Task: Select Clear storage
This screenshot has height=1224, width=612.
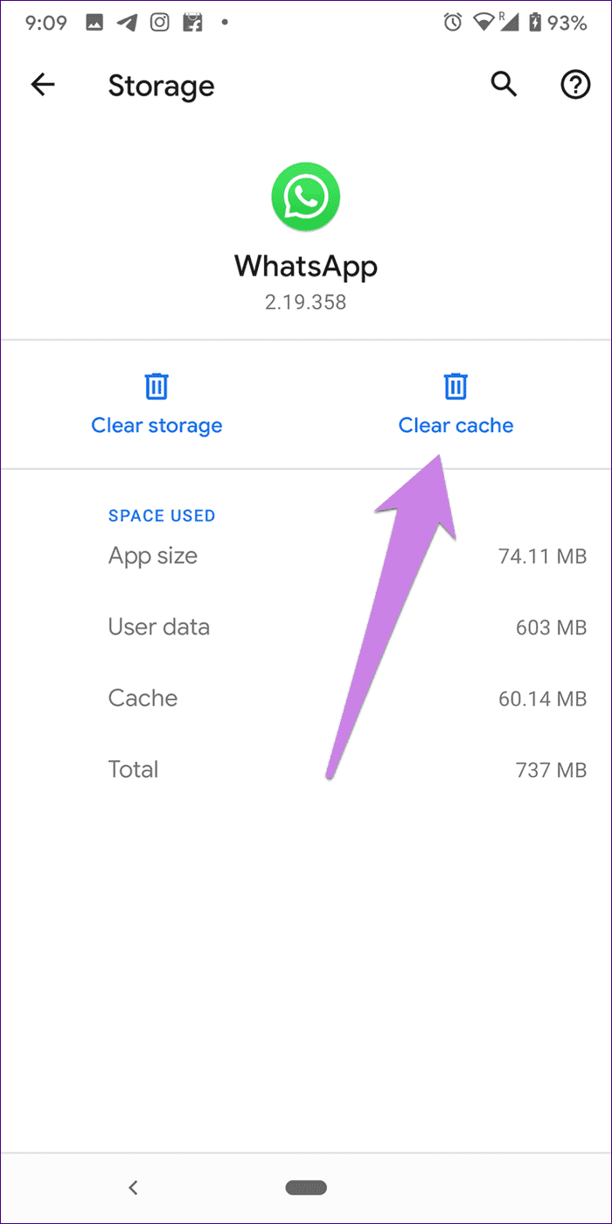Action: click(156, 425)
